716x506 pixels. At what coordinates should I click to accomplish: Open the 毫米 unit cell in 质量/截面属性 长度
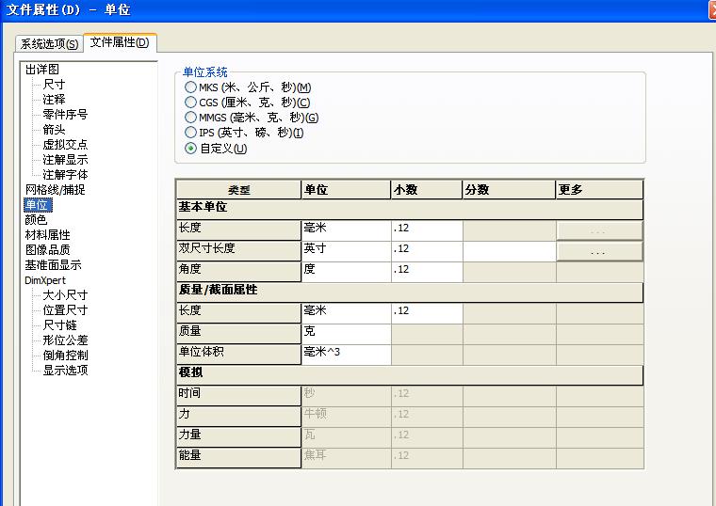[x=346, y=313]
